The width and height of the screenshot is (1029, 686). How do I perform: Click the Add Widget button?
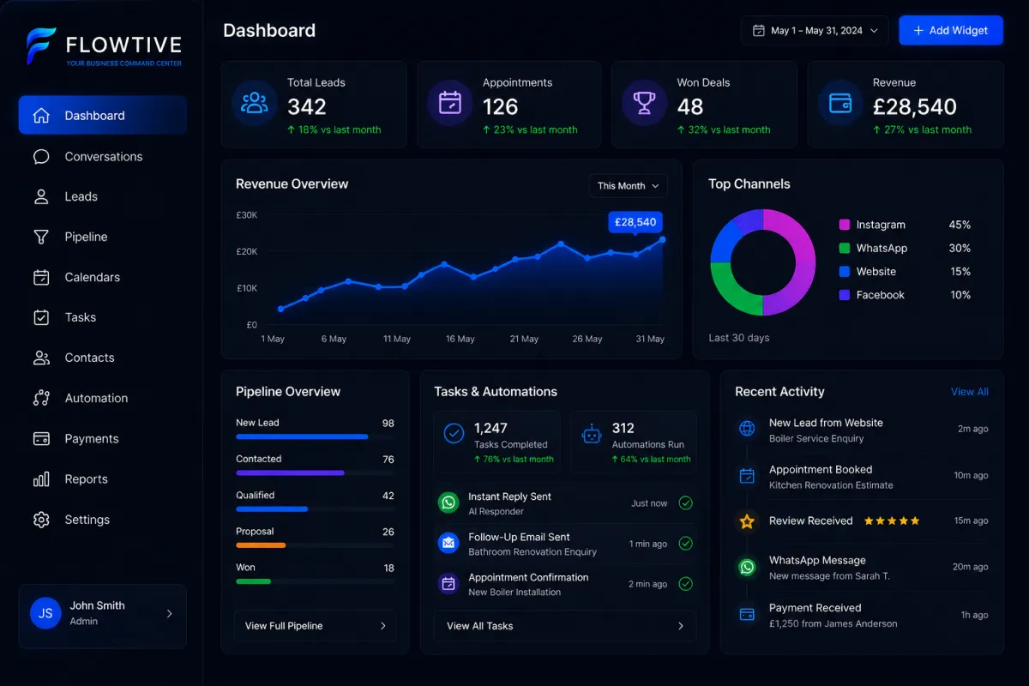[951, 30]
